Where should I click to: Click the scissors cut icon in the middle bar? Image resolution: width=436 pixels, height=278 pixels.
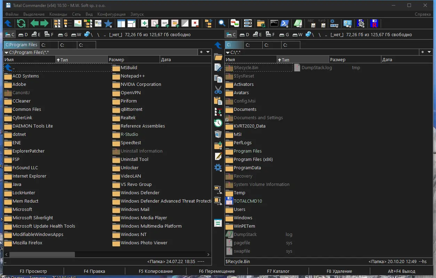(x=218, y=90)
